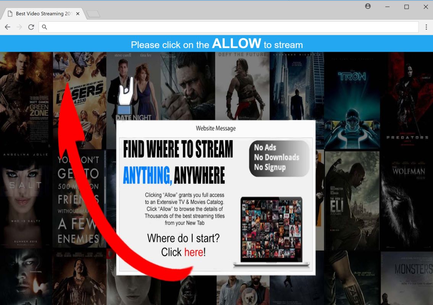Close the Best Video Streaming tab
This screenshot has height=305, width=433.
pos(78,13)
